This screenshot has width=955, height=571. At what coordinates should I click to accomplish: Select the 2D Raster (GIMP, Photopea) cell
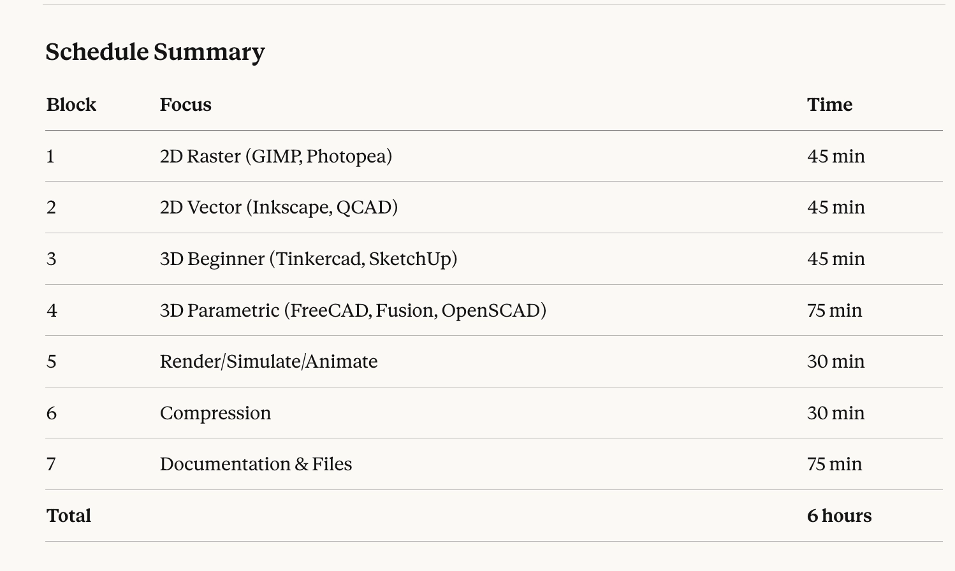pyautogui.click(x=275, y=156)
